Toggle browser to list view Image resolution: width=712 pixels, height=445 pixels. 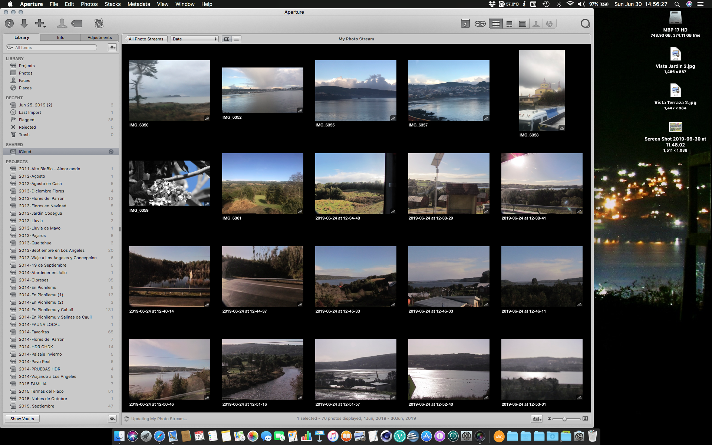click(x=236, y=39)
